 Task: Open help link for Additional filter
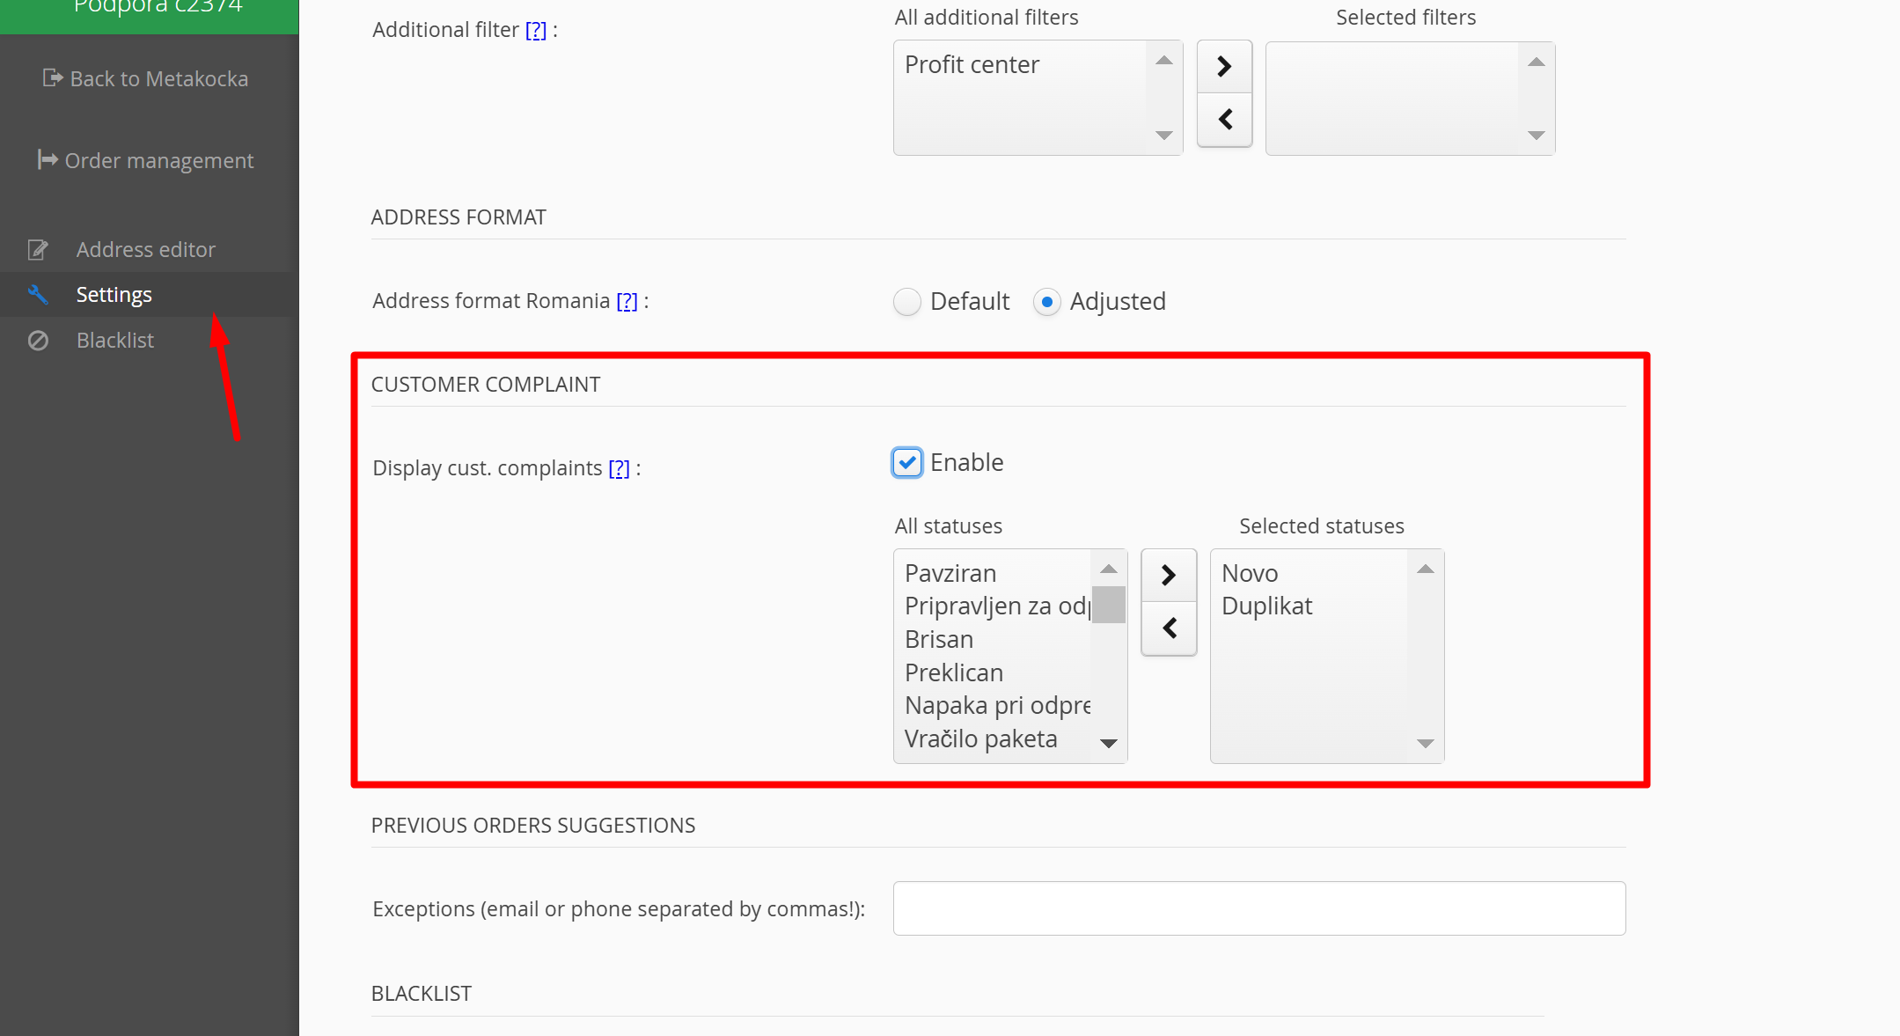pos(535,31)
